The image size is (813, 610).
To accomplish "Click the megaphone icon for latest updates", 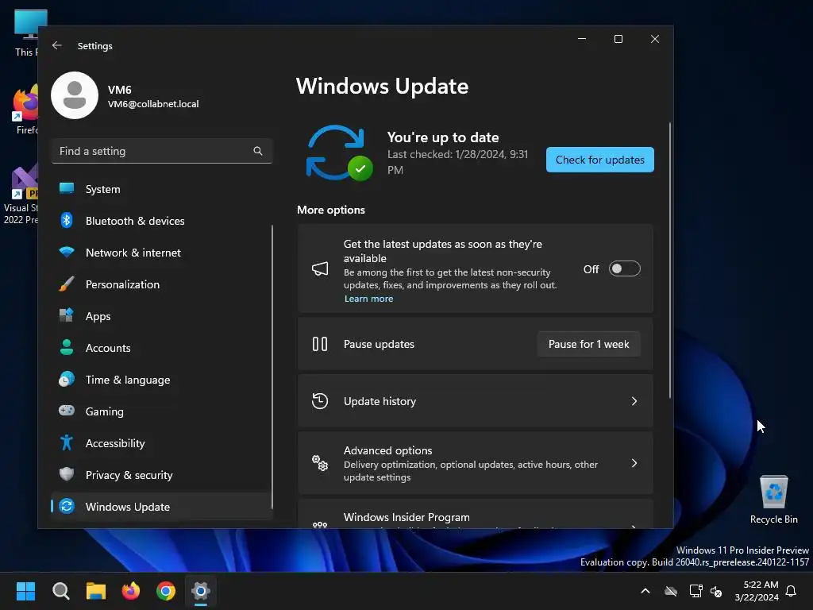I will pyautogui.click(x=320, y=268).
